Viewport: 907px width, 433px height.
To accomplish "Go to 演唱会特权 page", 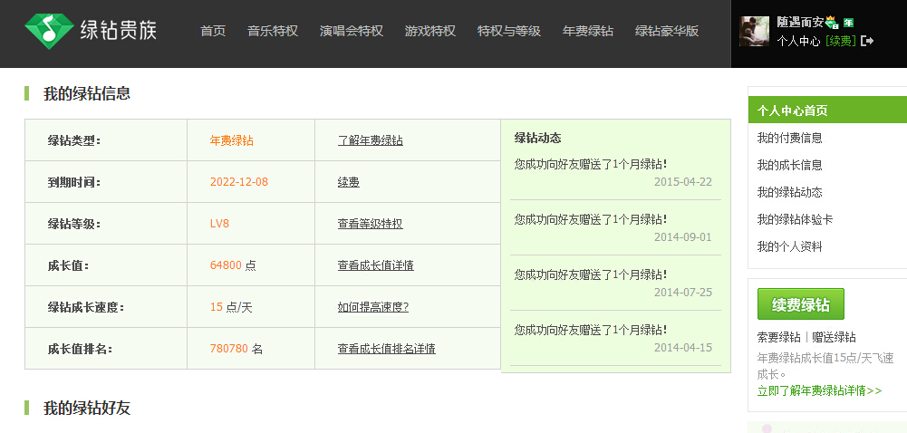I will click(x=352, y=31).
